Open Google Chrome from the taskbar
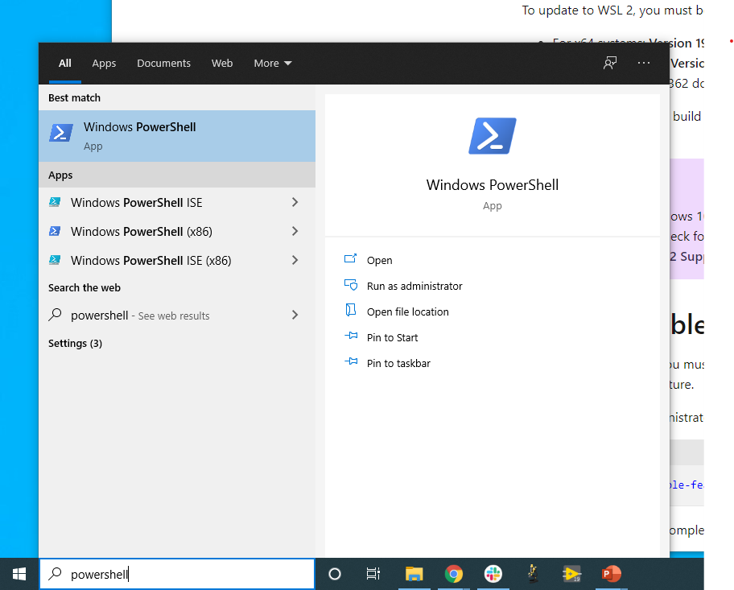This screenshot has height=590, width=734. tap(453, 574)
